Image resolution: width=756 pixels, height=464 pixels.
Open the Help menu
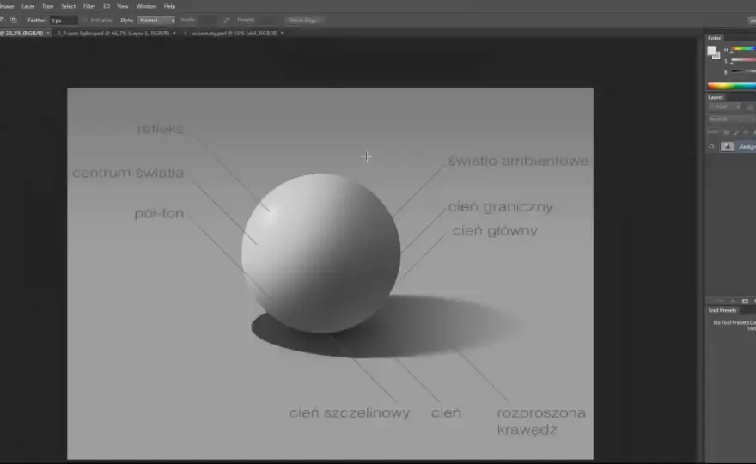pyautogui.click(x=169, y=6)
